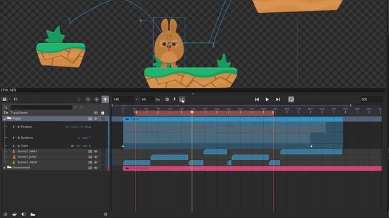Go to previous search result arrow
Viewport: 389px width, 218px height.
tap(75, 107)
